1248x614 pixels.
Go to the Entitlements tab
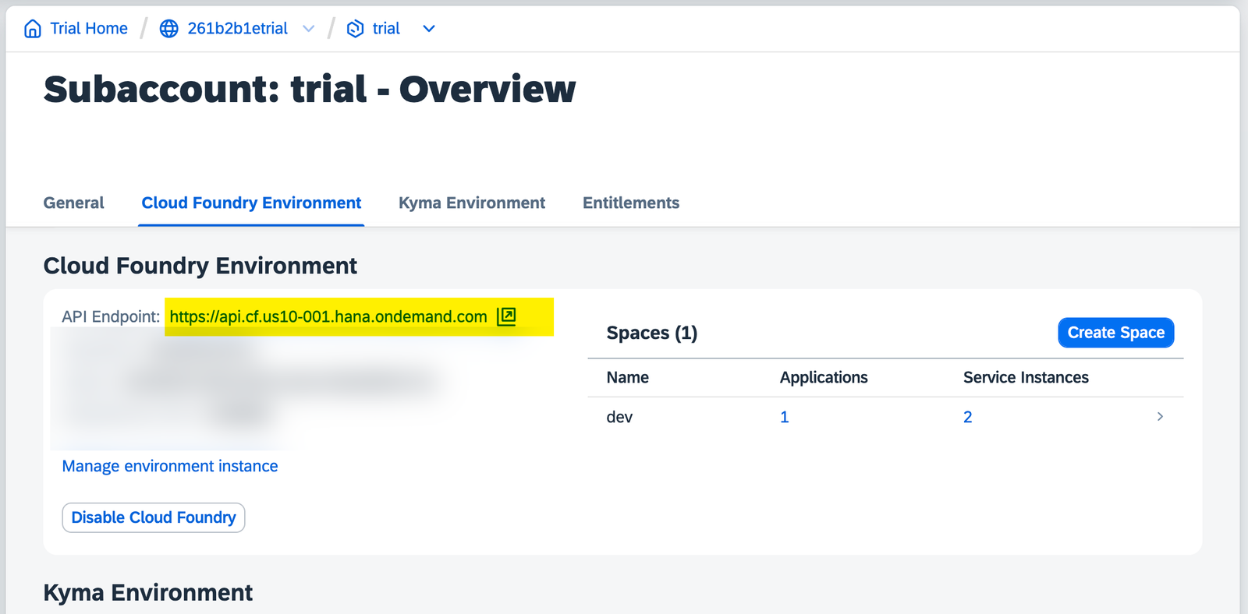(631, 203)
